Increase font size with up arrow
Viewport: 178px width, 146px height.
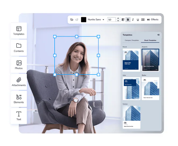tap(118, 18)
